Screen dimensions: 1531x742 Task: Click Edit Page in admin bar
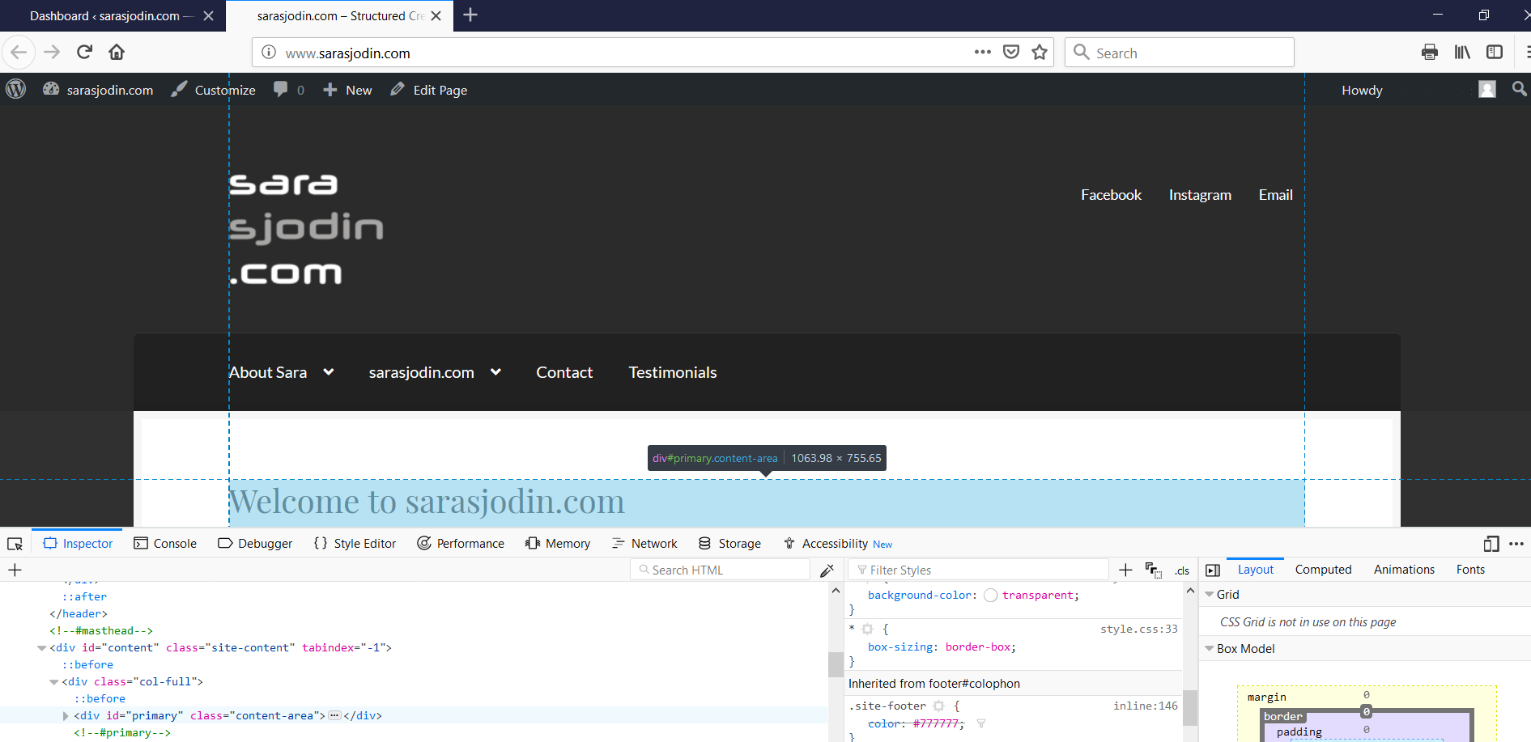pos(428,90)
